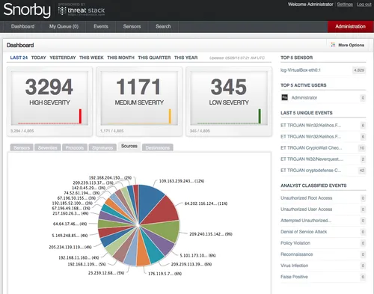Open Denial of Service Attack classification

304,232
